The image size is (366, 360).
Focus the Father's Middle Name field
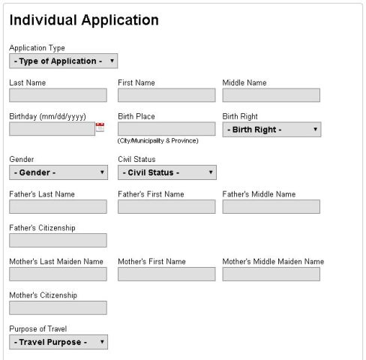tap(271, 206)
